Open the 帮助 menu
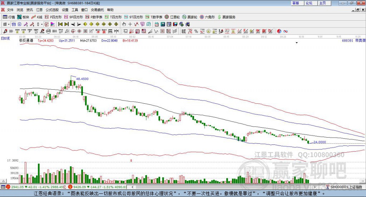 [110, 10]
